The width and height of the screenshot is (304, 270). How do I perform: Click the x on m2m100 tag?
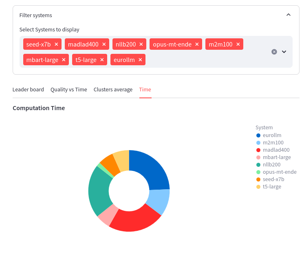coord(238,44)
